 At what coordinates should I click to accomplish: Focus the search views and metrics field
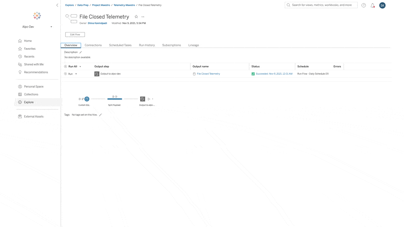(x=321, y=5)
